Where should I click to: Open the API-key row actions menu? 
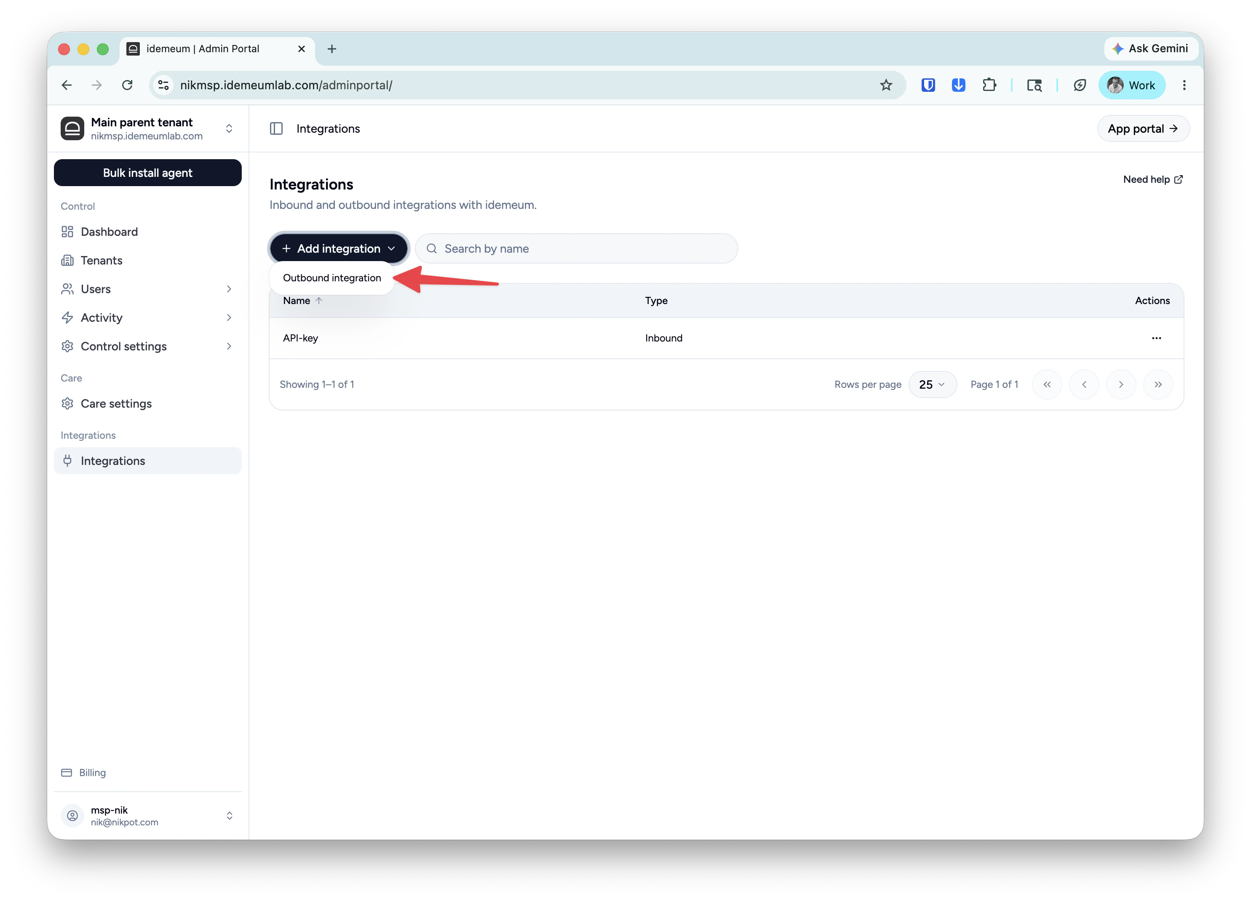1156,338
